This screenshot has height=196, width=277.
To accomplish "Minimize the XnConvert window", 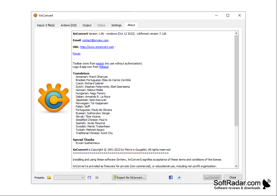I will (x=216, y=15).
